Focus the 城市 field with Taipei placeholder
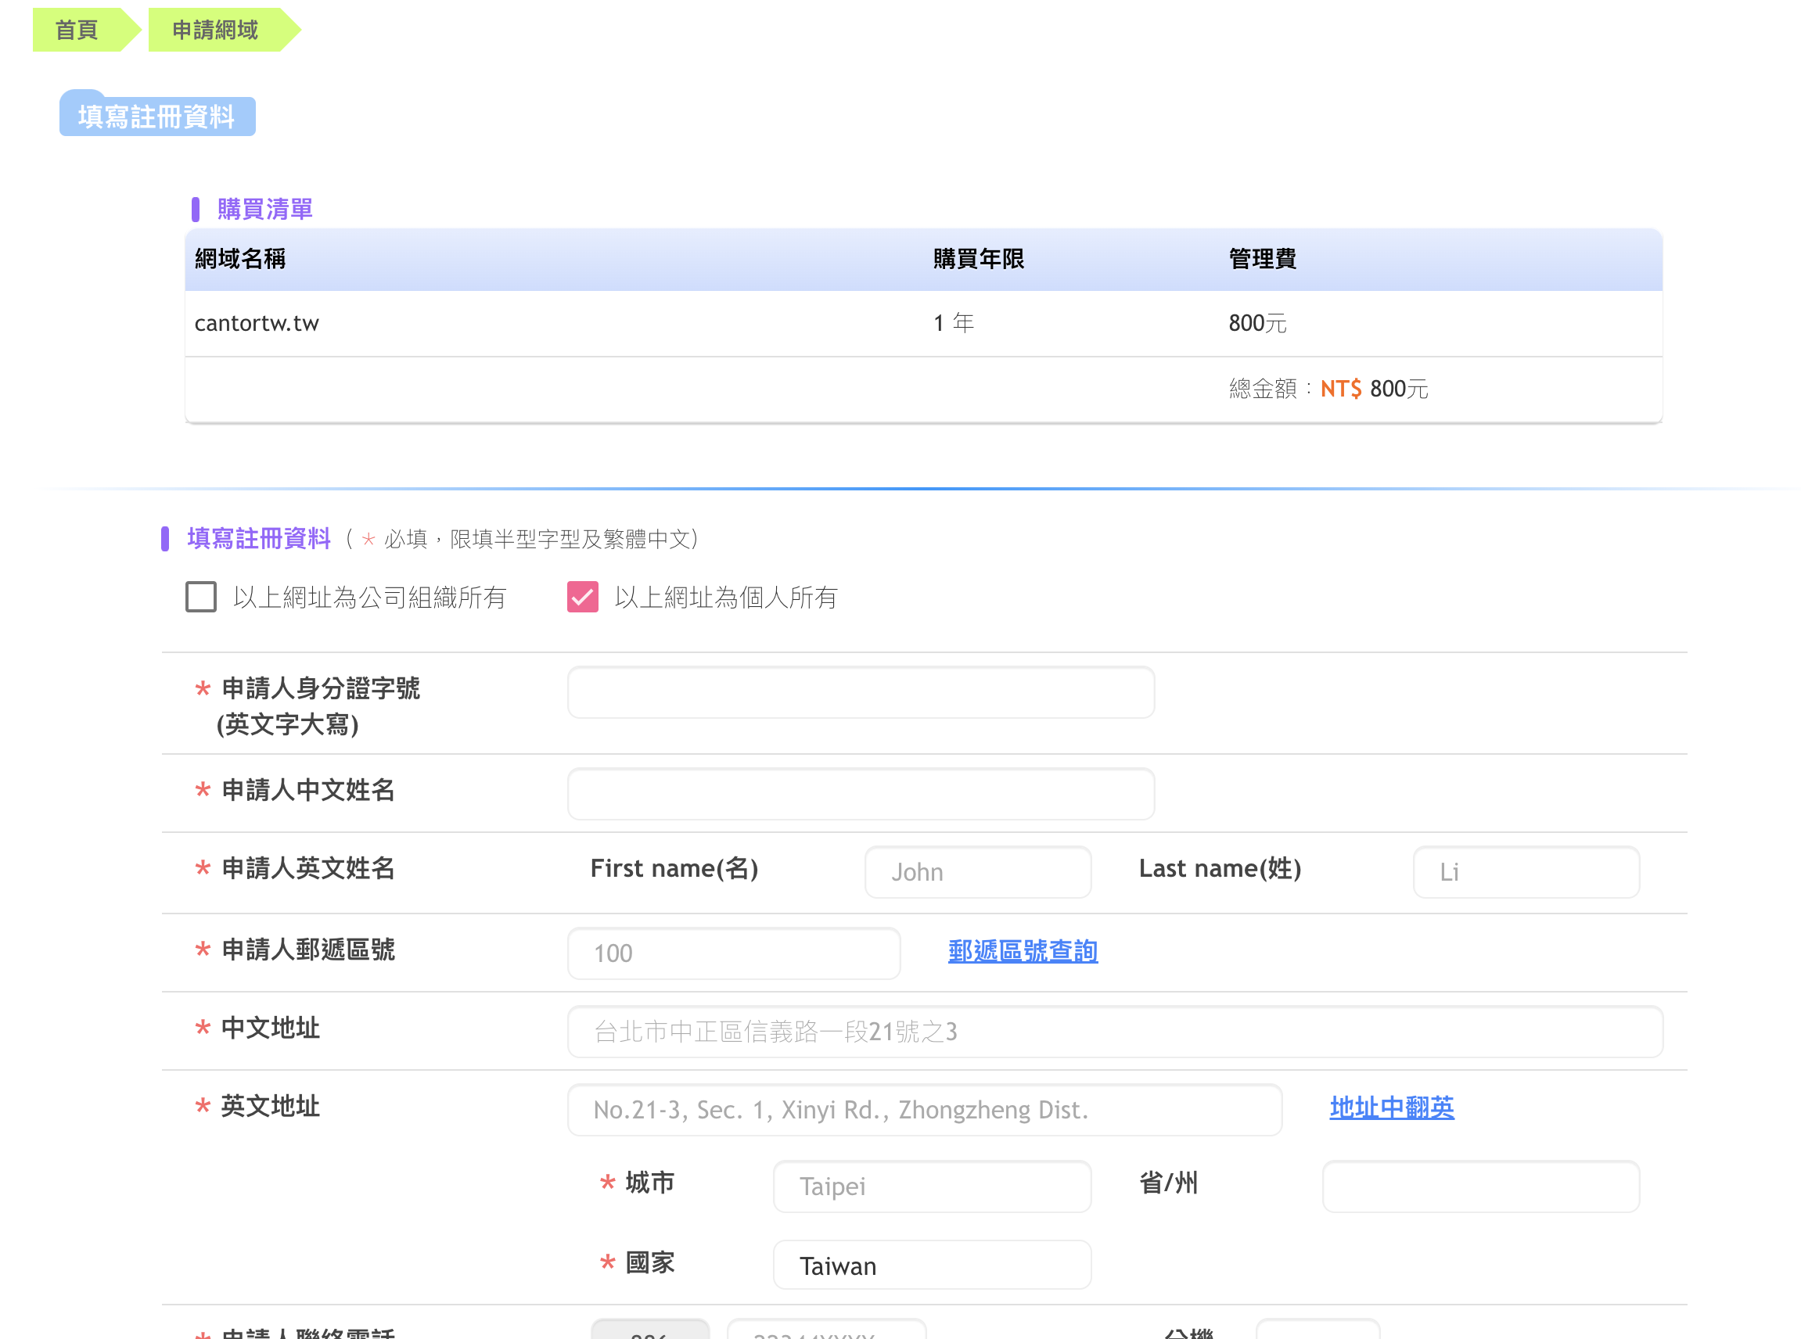This screenshot has height=1339, width=1801. (932, 1187)
